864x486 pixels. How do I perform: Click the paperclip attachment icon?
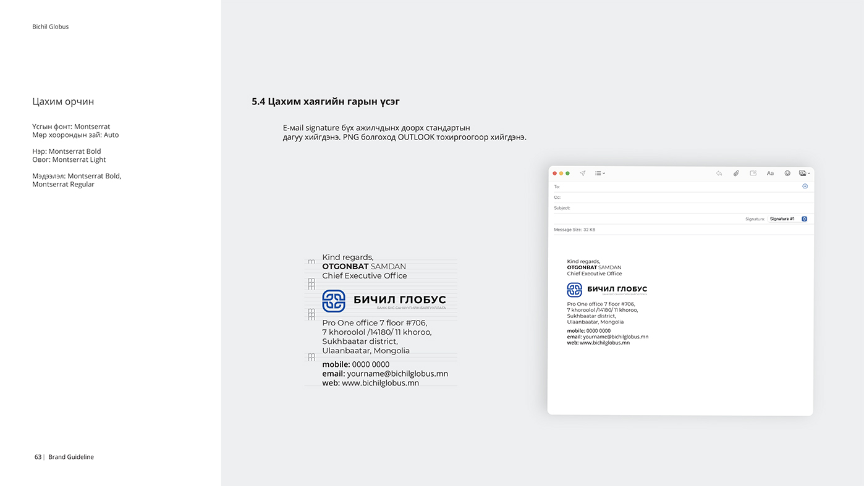(x=736, y=174)
